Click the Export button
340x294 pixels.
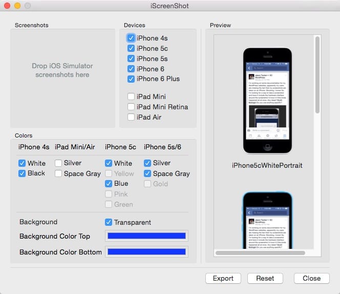(223, 279)
